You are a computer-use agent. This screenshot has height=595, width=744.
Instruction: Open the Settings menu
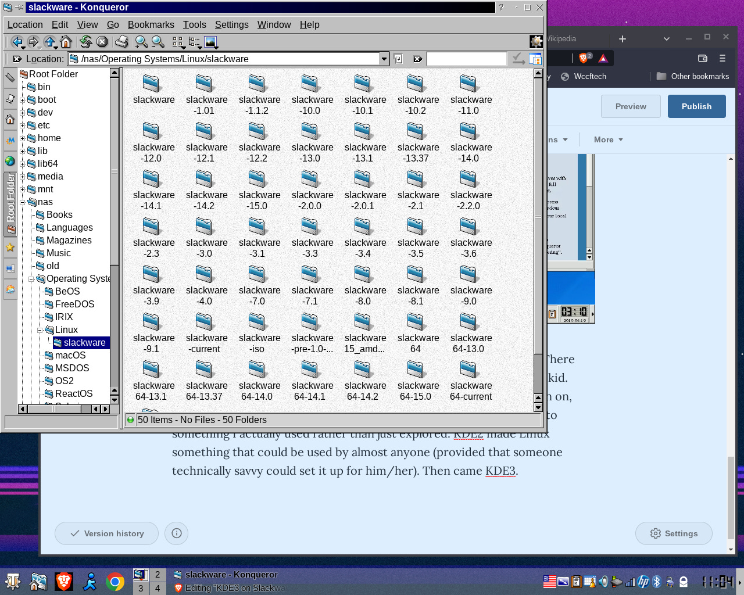pos(231,24)
